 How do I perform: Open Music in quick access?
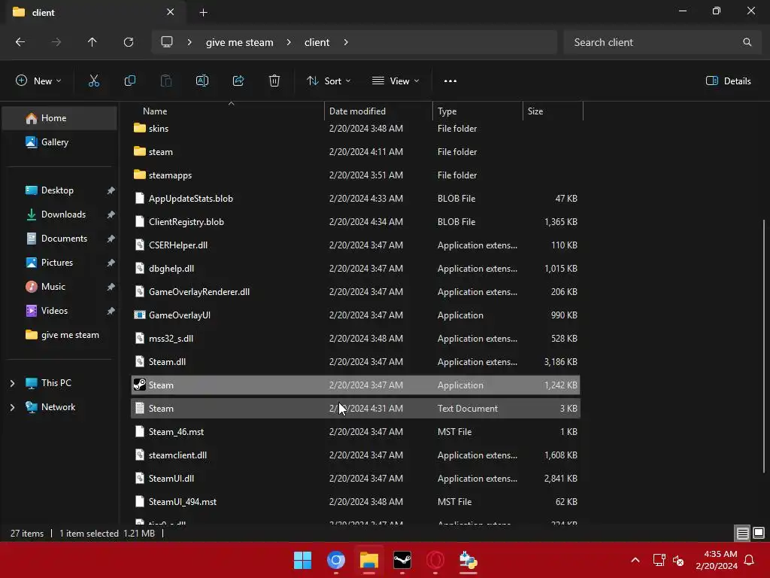[x=59, y=287]
